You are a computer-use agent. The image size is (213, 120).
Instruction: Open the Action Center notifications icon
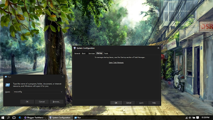tap(197, 118)
